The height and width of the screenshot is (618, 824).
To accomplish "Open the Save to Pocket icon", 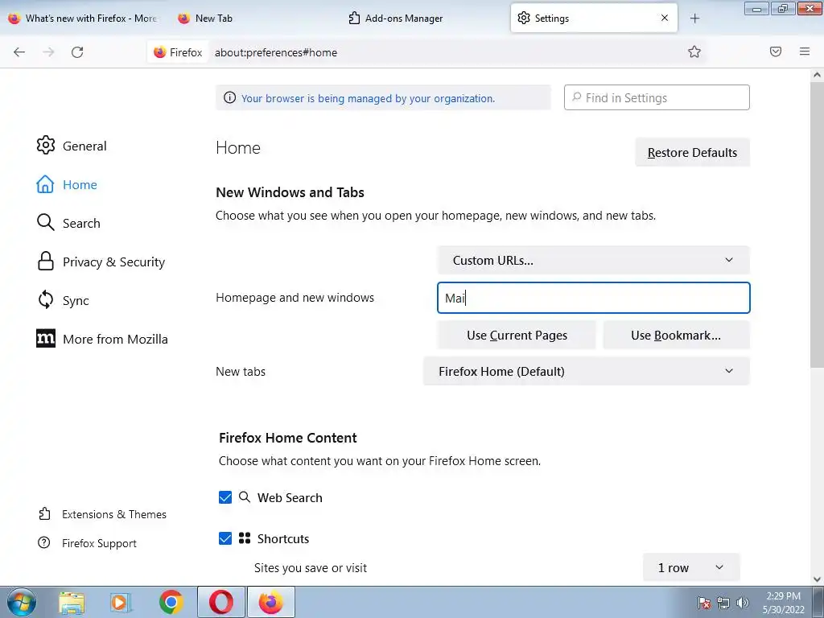I will click(776, 51).
